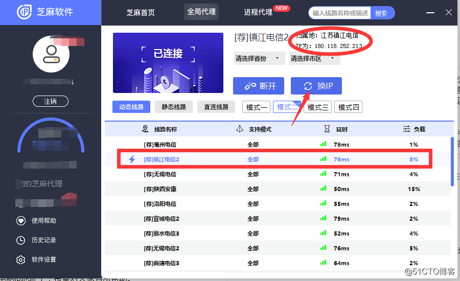Select 模式一 mode option
This screenshot has height=281, width=460.
(257, 107)
